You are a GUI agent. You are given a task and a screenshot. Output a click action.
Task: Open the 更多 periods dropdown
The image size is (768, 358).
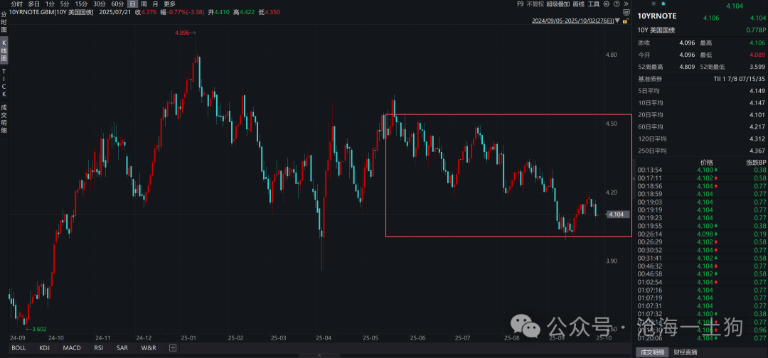tap(169, 4)
